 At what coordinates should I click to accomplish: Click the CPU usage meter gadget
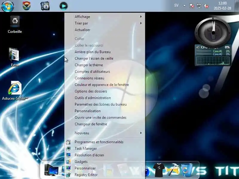click(213, 55)
